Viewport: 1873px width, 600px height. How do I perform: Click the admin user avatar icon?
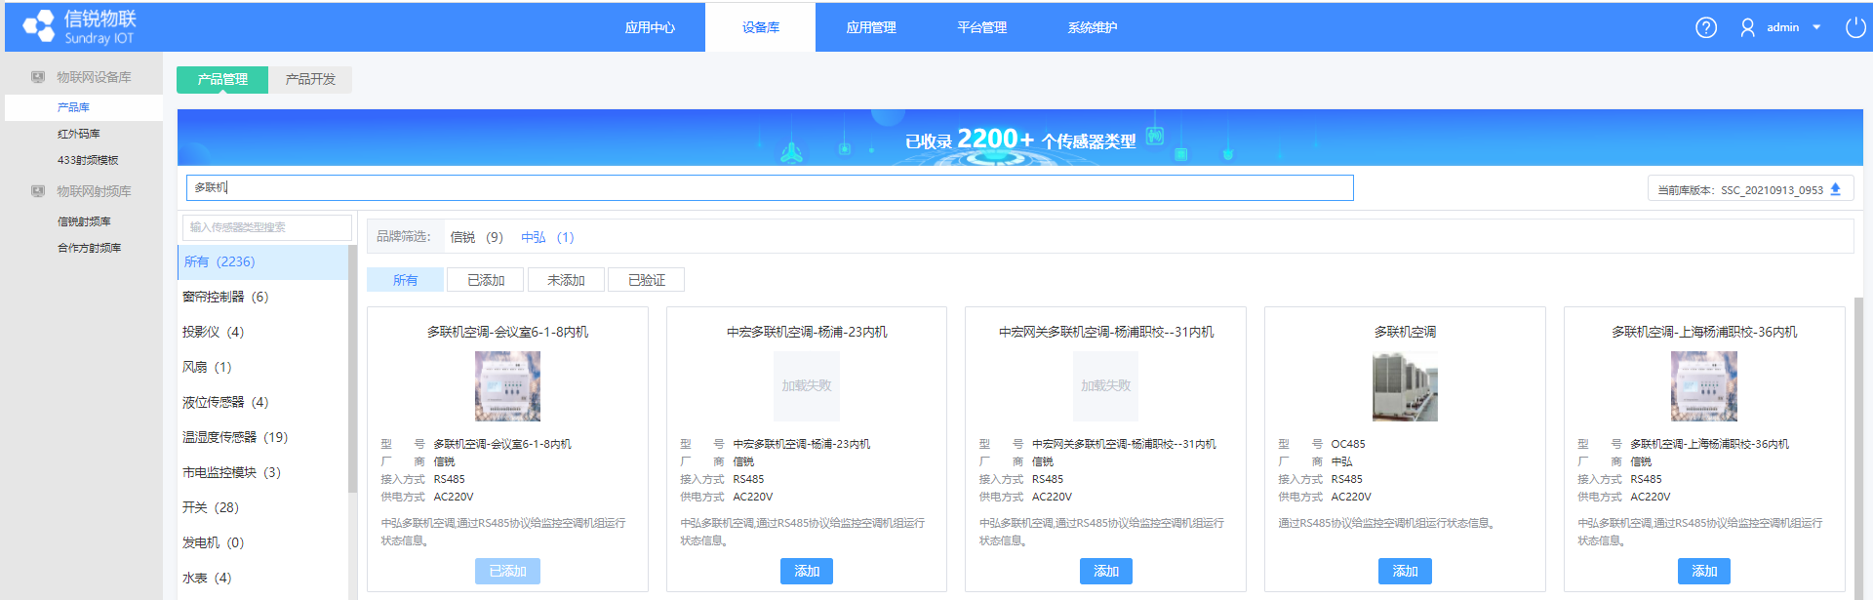point(1747,27)
